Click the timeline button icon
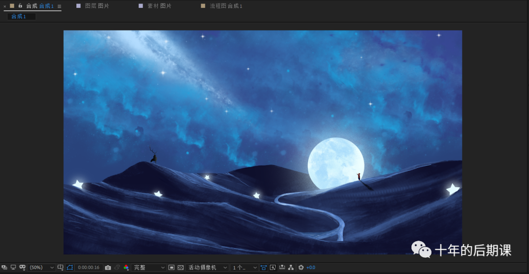 click(282, 268)
